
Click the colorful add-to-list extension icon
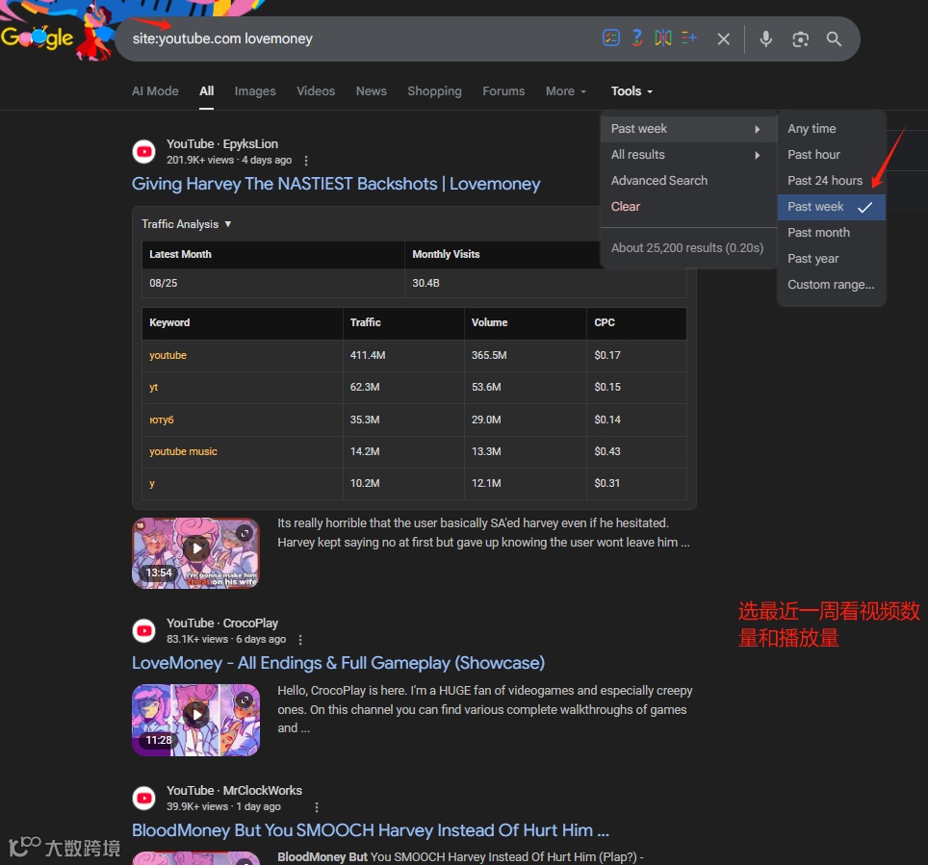point(689,38)
